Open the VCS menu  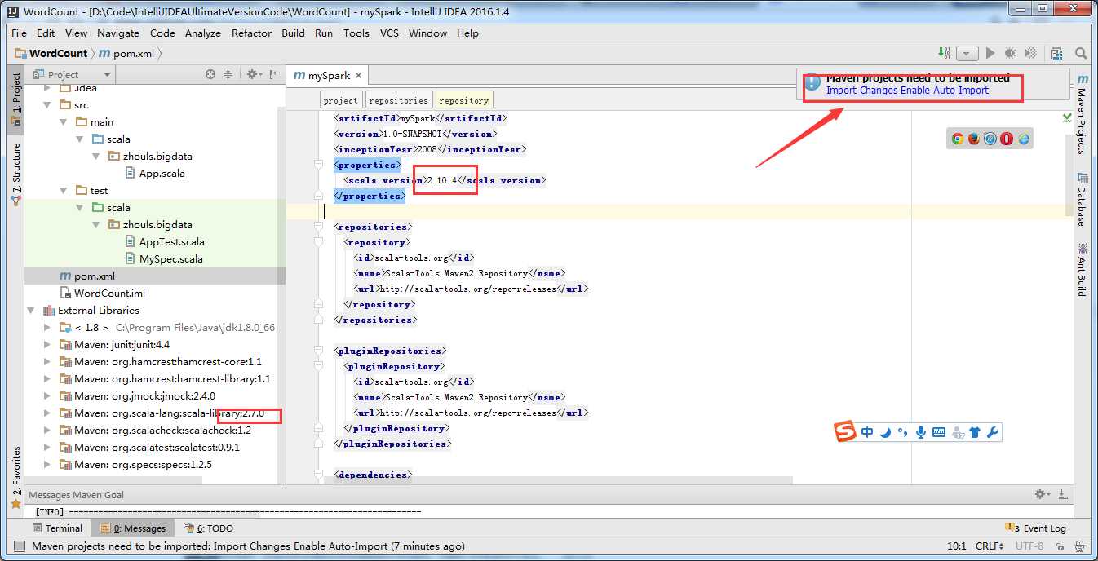(389, 33)
